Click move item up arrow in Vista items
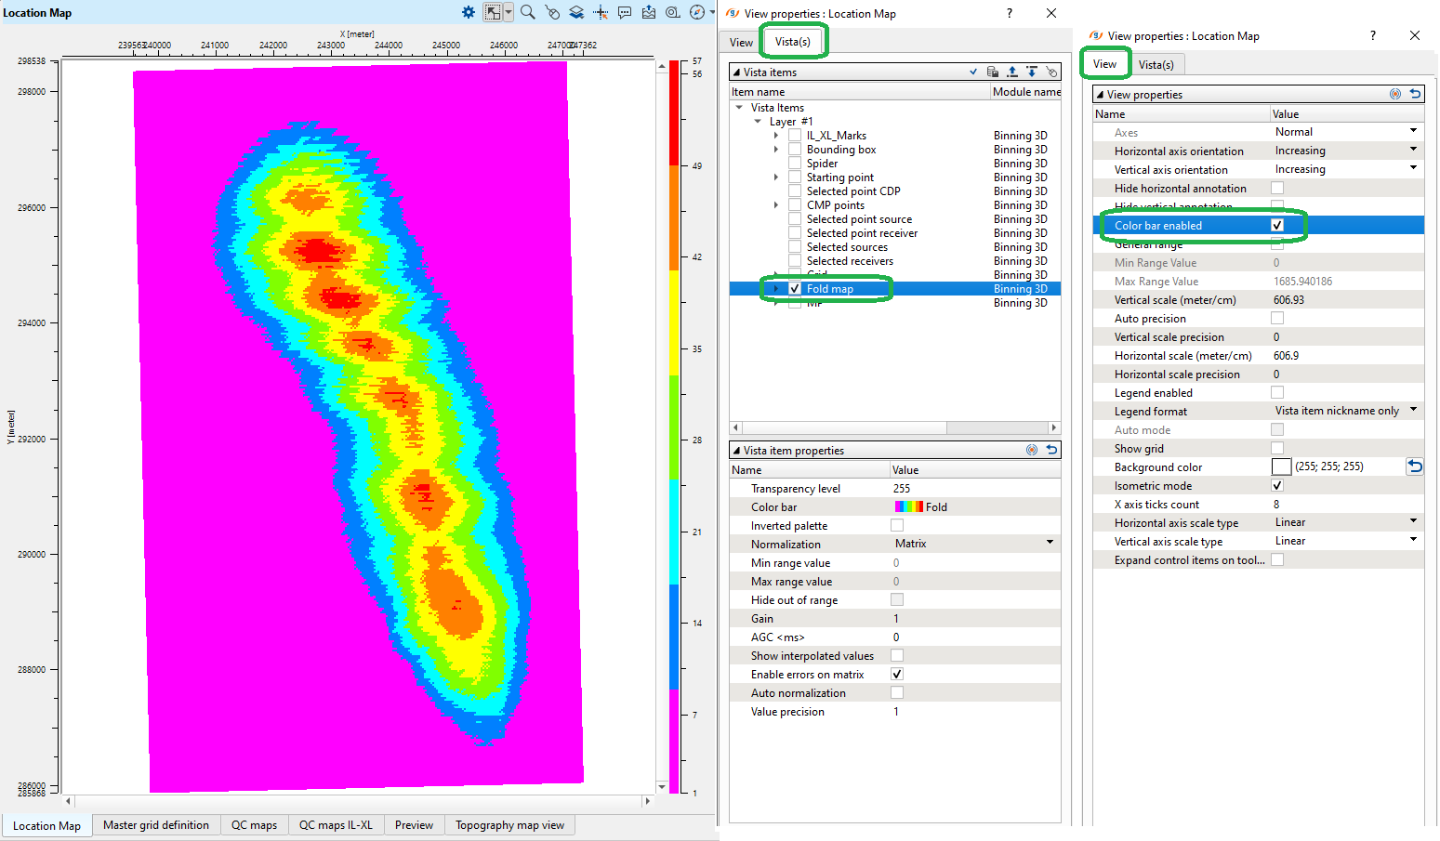This screenshot has height=841, width=1440. (x=1012, y=72)
